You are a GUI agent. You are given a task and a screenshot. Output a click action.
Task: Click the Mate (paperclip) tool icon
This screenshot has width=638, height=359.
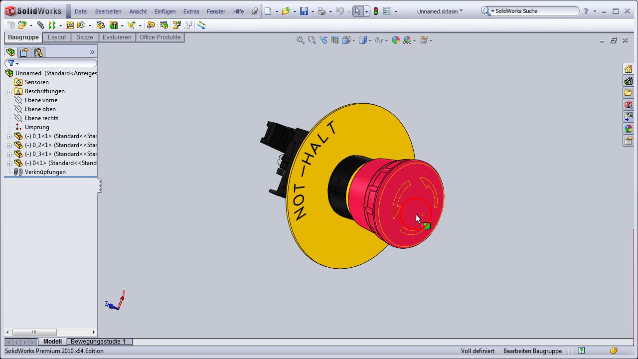40,25
